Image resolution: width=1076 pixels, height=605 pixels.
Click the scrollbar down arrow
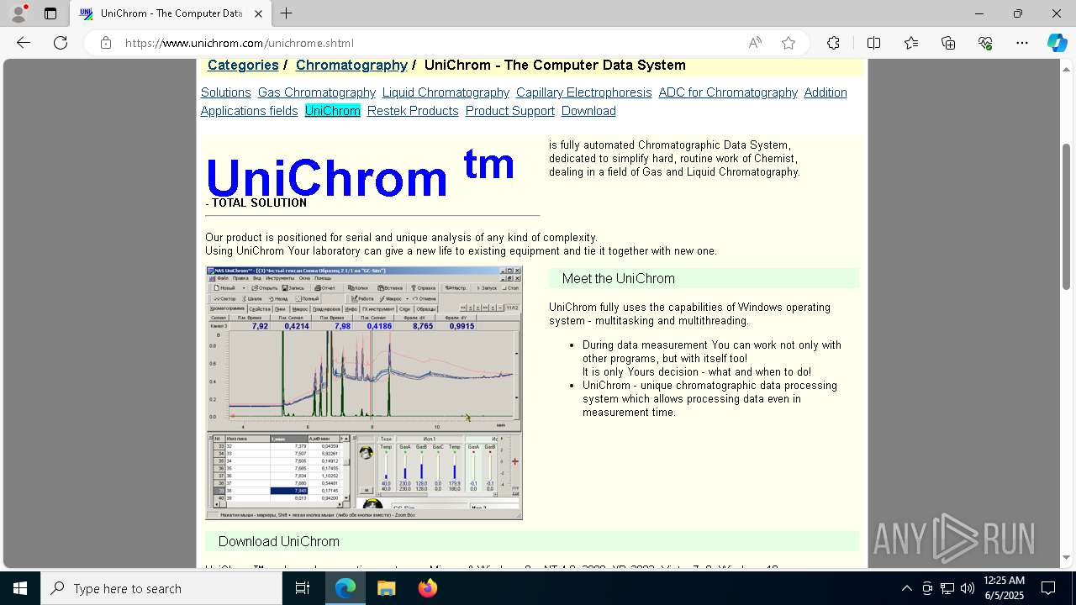[1066, 557]
